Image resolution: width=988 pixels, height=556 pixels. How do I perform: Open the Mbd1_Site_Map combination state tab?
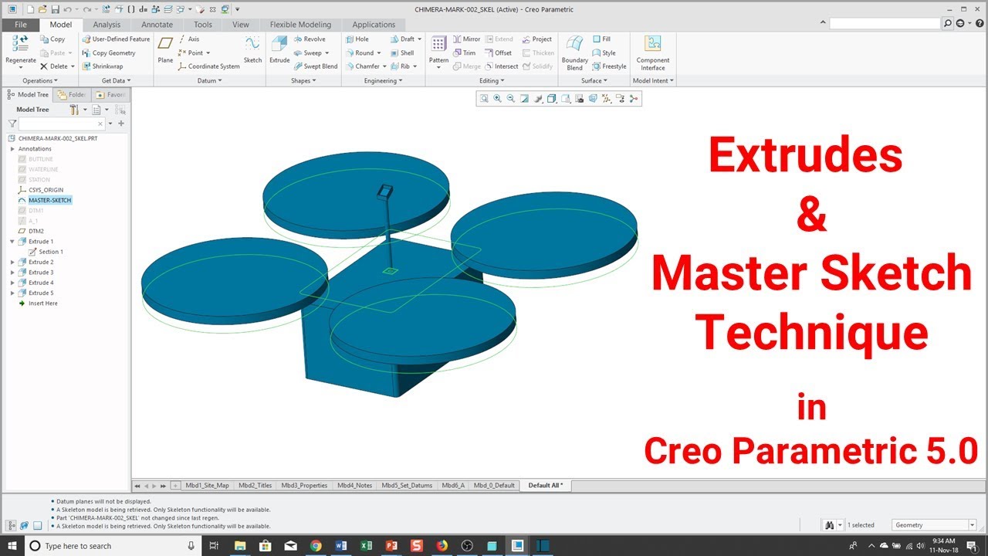[x=206, y=486]
